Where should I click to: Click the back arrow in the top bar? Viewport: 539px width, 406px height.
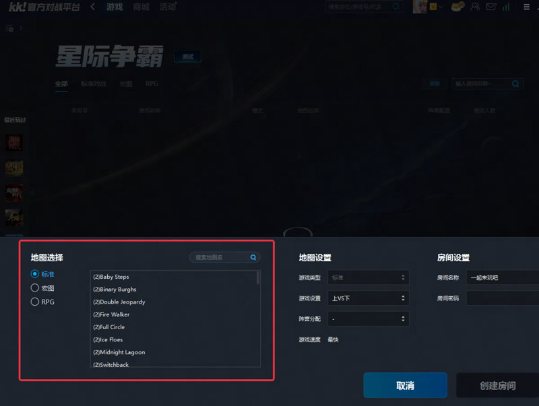92,7
